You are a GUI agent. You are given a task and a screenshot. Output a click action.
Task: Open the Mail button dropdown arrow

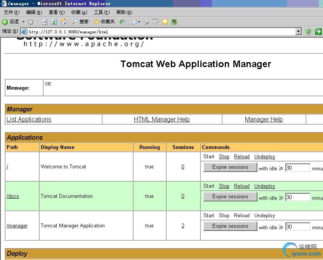pos(139,22)
